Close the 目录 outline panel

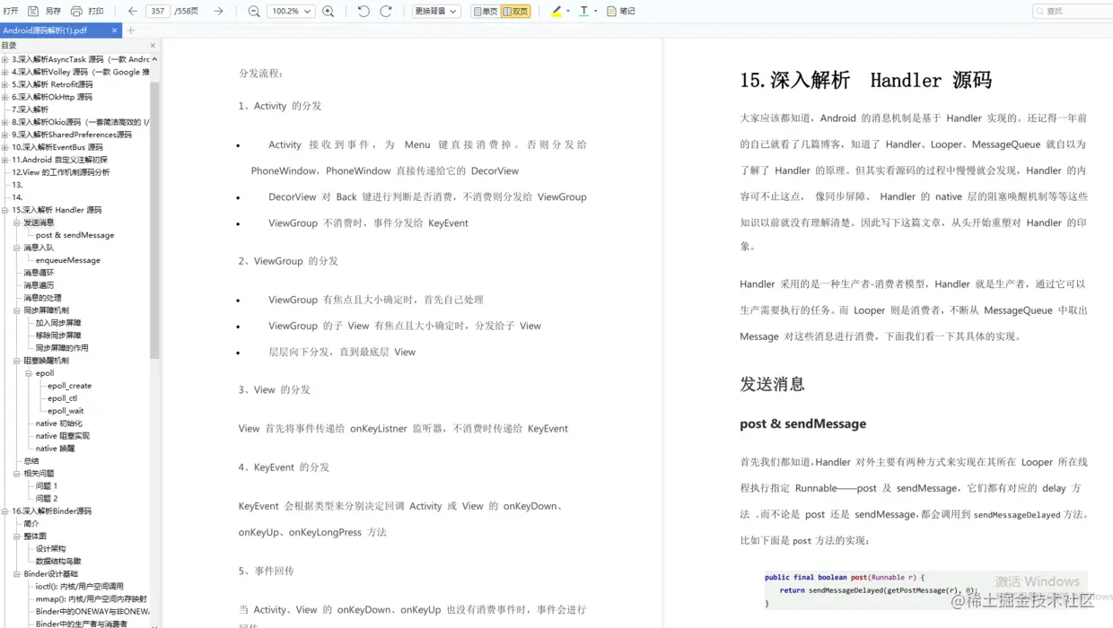point(153,45)
